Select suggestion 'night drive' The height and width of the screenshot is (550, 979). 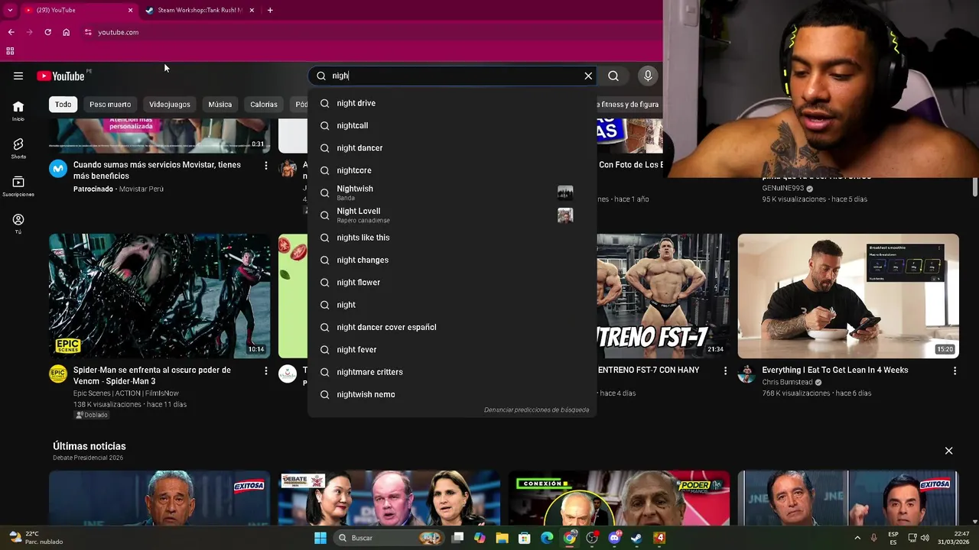[x=452, y=103]
